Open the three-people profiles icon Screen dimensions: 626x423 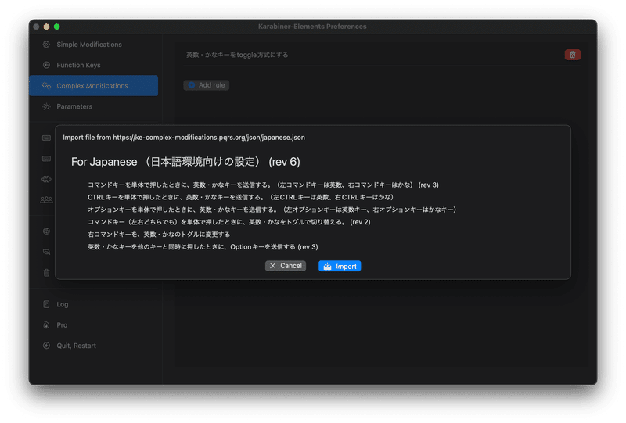point(46,200)
